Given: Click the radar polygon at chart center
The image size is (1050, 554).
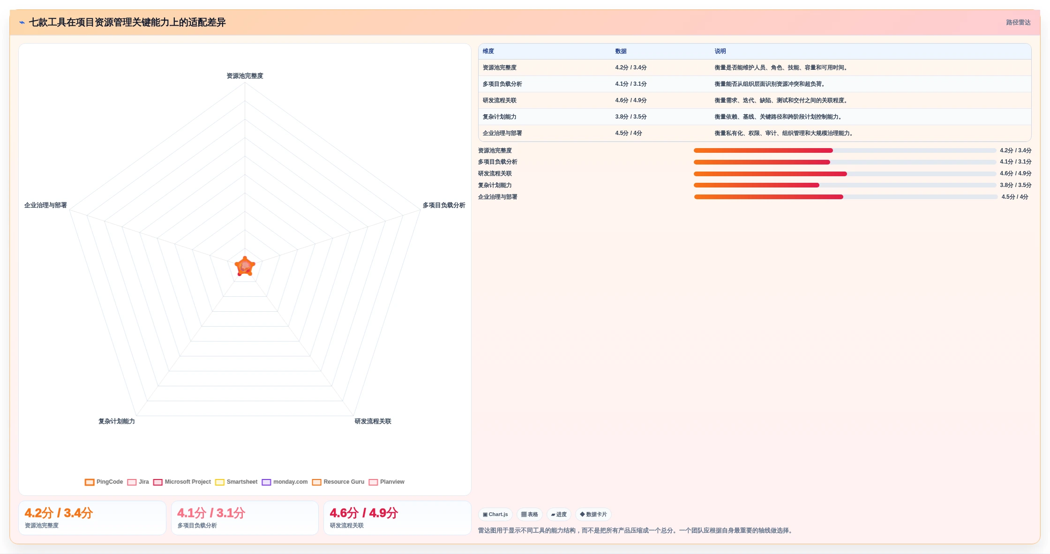Looking at the screenshot, I should click(x=245, y=266).
